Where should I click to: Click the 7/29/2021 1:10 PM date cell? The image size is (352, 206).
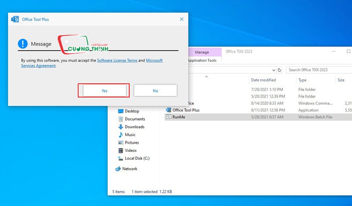tap(267, 89)
